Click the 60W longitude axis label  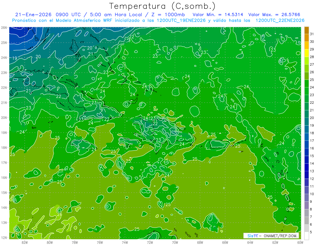300,242
